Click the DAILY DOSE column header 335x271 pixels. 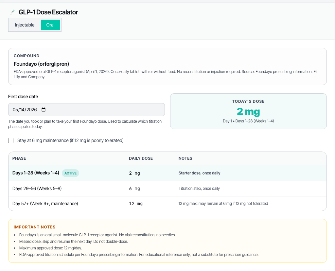coord(141,158)
